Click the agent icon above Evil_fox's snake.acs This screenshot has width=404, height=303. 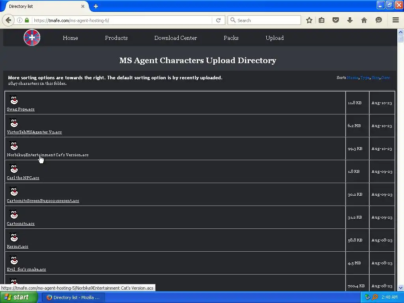pos(14,260)
